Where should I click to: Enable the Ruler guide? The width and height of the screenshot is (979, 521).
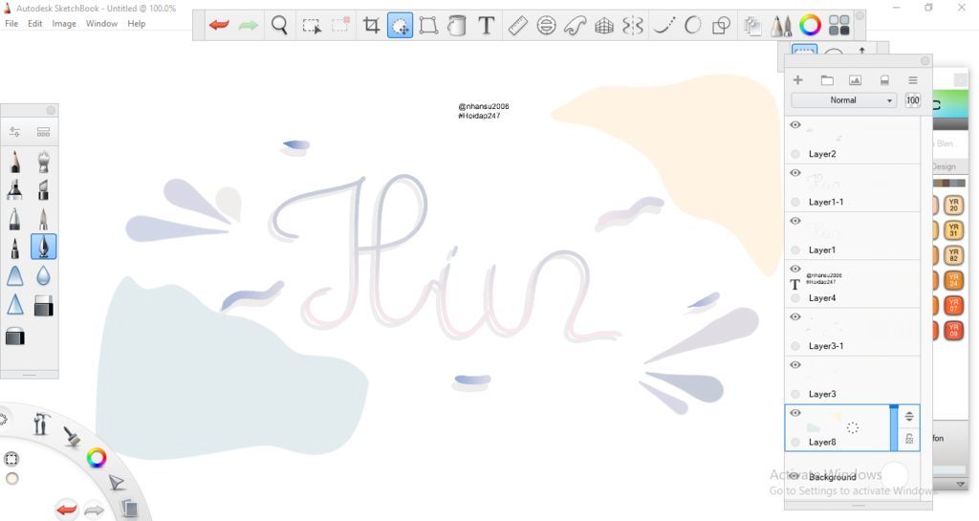[517, 25]
